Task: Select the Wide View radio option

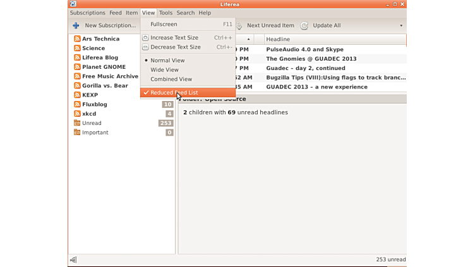Action: pyautogui.click(x=164, y=70)
